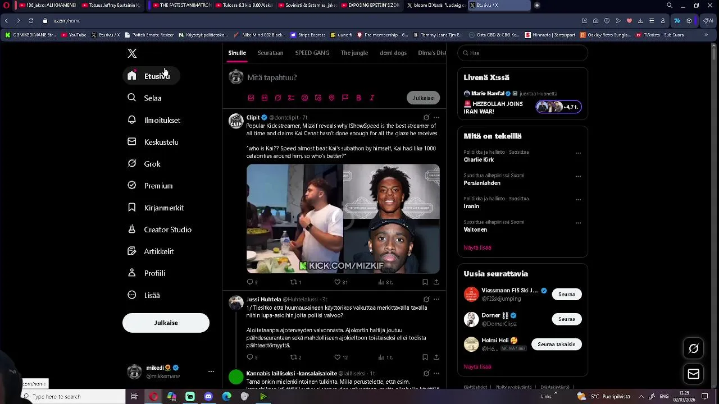719x404 pixels.
Task: Click the flag icon in the composer
Action: coord(345,98)
